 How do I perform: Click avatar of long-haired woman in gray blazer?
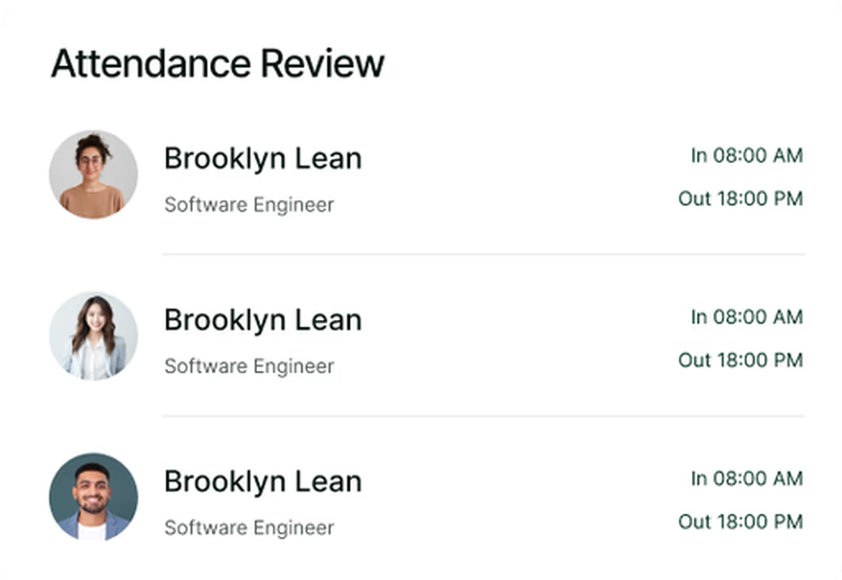coord(93,336)
